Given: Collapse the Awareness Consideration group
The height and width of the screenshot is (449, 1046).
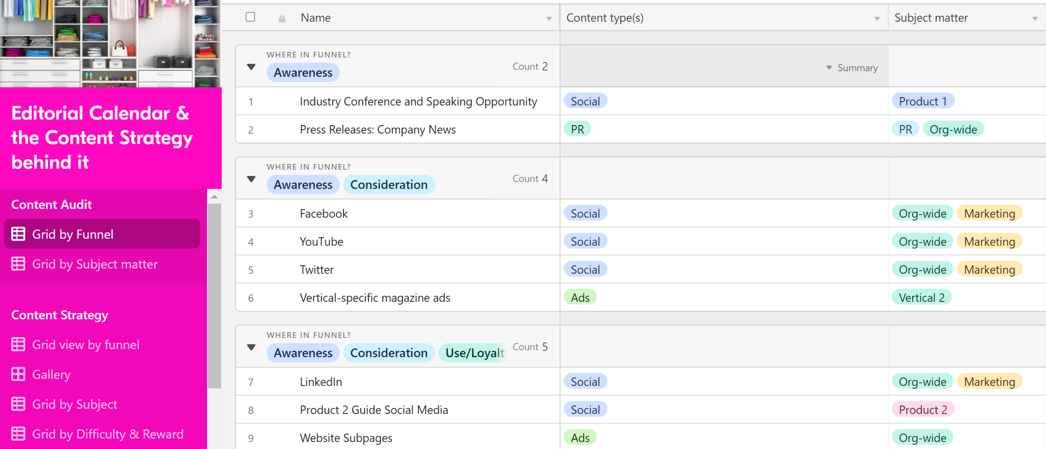Looking at the screenshot, I should tap(251, 179).
